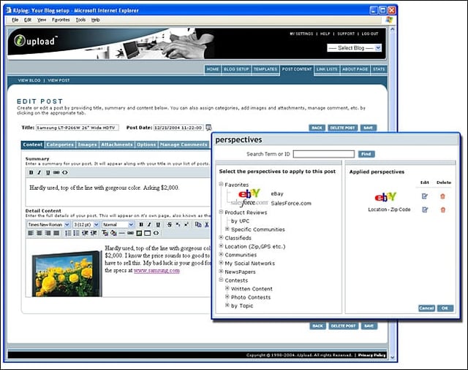Click the View Blog link
Image resolution: width=468 pixels, height=370 pixels.
29,80
